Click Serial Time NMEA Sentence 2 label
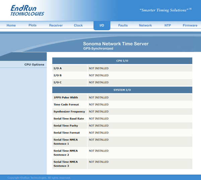The height and width of the screenshot is (180, 201). point(66,153)
